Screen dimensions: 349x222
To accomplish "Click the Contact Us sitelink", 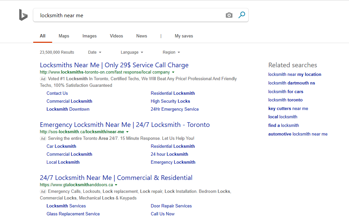I will click(57, 93).
